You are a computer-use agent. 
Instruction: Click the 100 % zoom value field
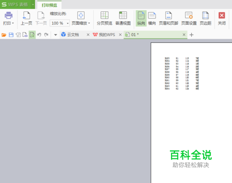click(x=58, y=23)
